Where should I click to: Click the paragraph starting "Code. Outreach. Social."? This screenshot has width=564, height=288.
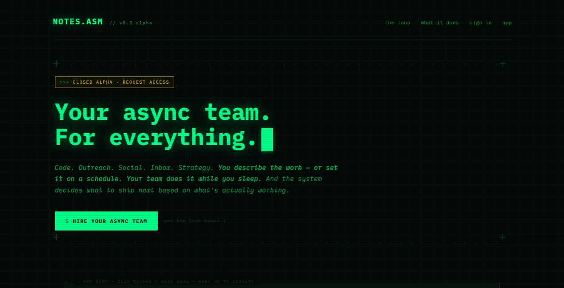(196, 179)
